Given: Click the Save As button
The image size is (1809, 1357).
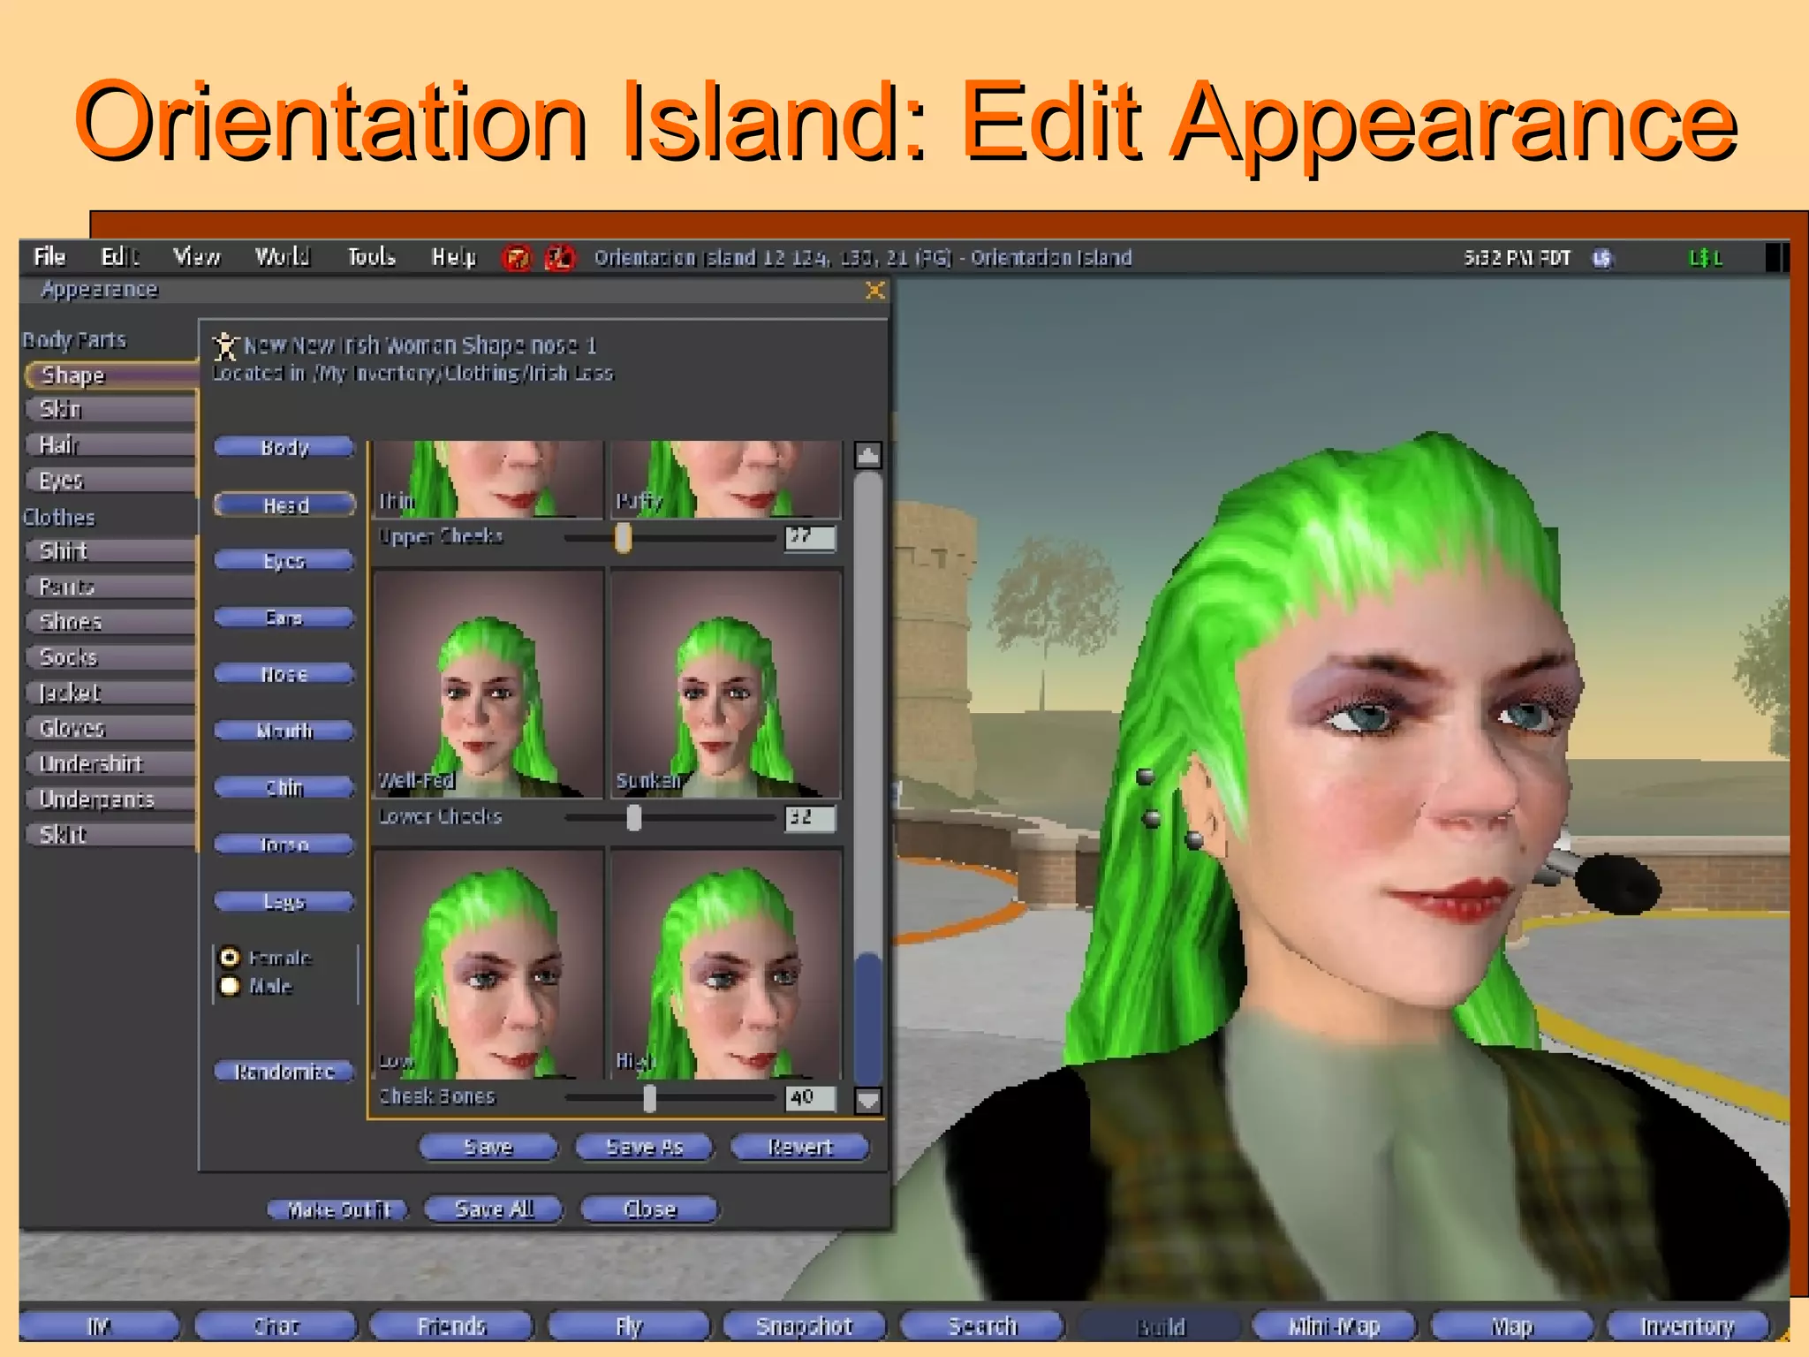Looking at the screenshot, I should [644, 1148].
